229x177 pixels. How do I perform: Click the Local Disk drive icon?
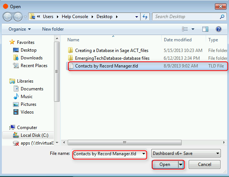16,135
